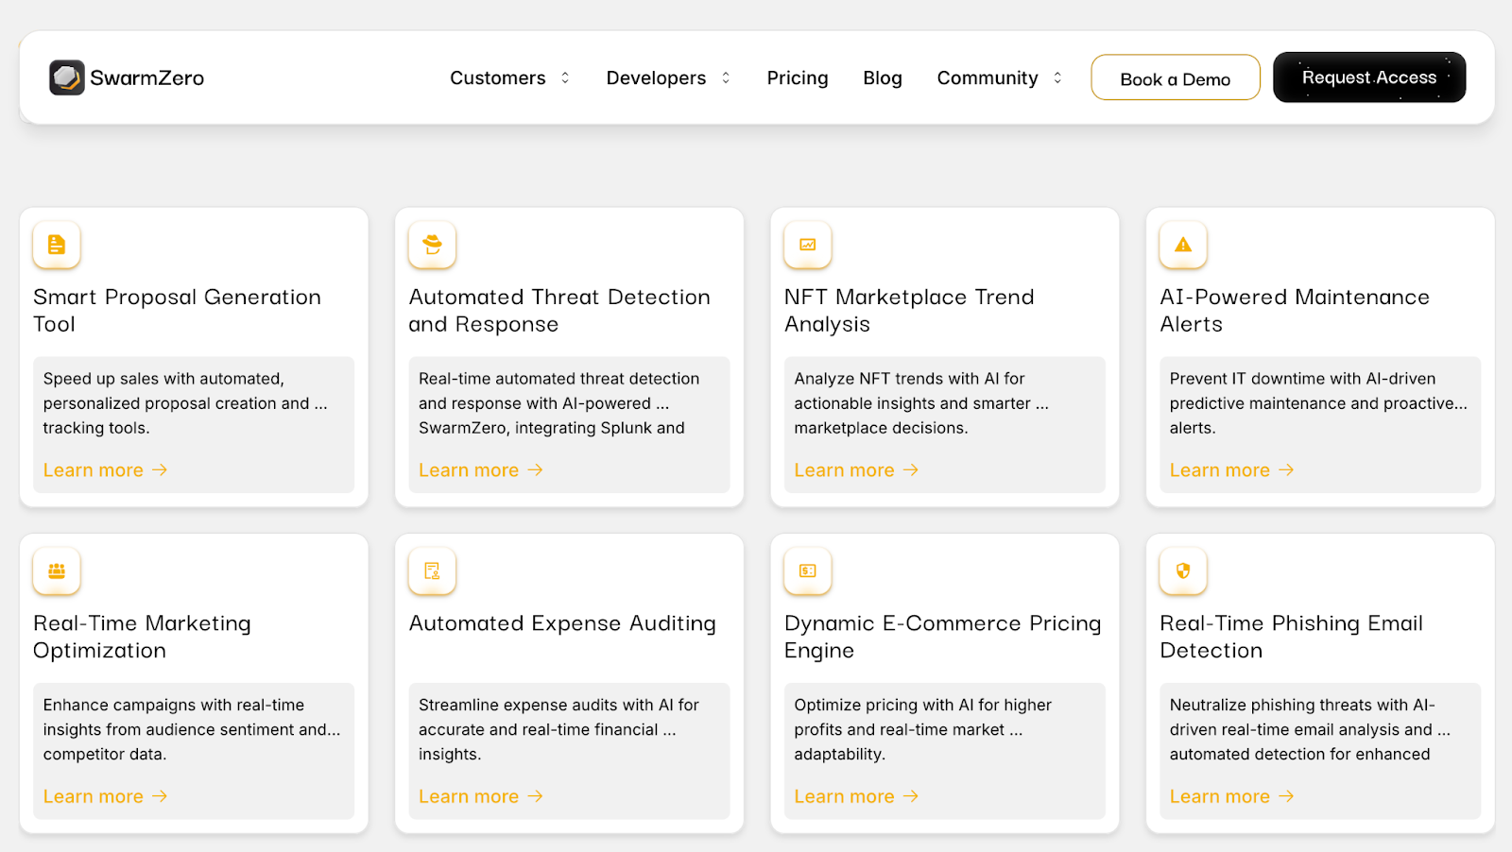The width and height of the screenshot is (1512, 852).
Task: Open Learn more for Automated Expense Auditing
Action: pos(480,796)
